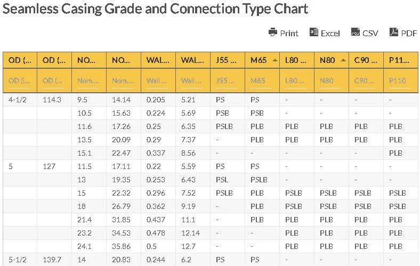Viewport: 420px width, 266px height.
Task: Click the Print printer icon
Action: [273, 33]
